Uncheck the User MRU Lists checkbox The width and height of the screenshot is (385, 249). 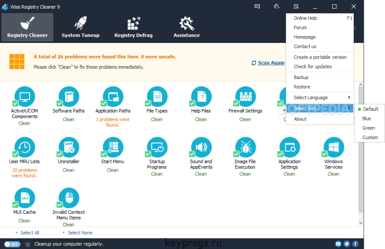click(x=15, y=154)
